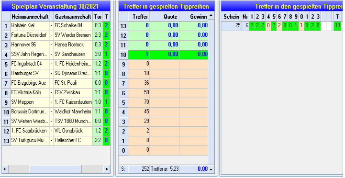Click the Borussia Dortmund match row
The image size is (345, 178).
tap(56, 112)
